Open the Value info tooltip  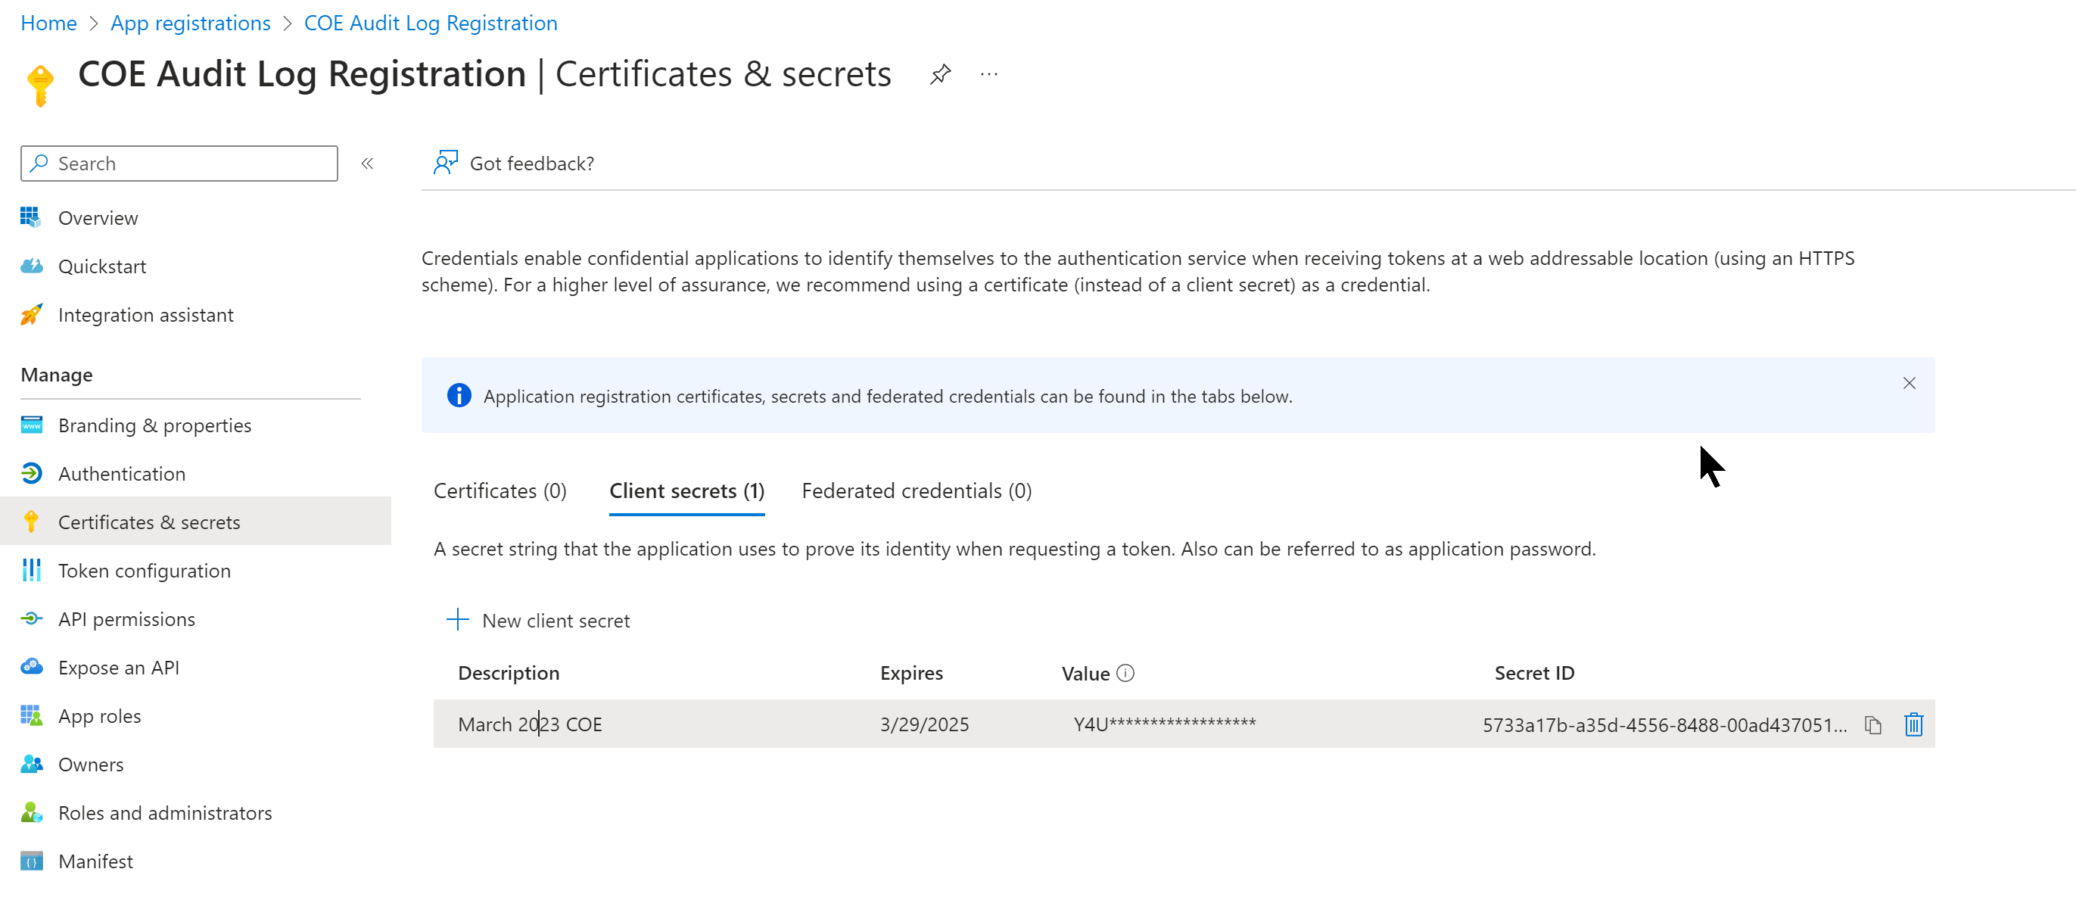pos(1126,672)
